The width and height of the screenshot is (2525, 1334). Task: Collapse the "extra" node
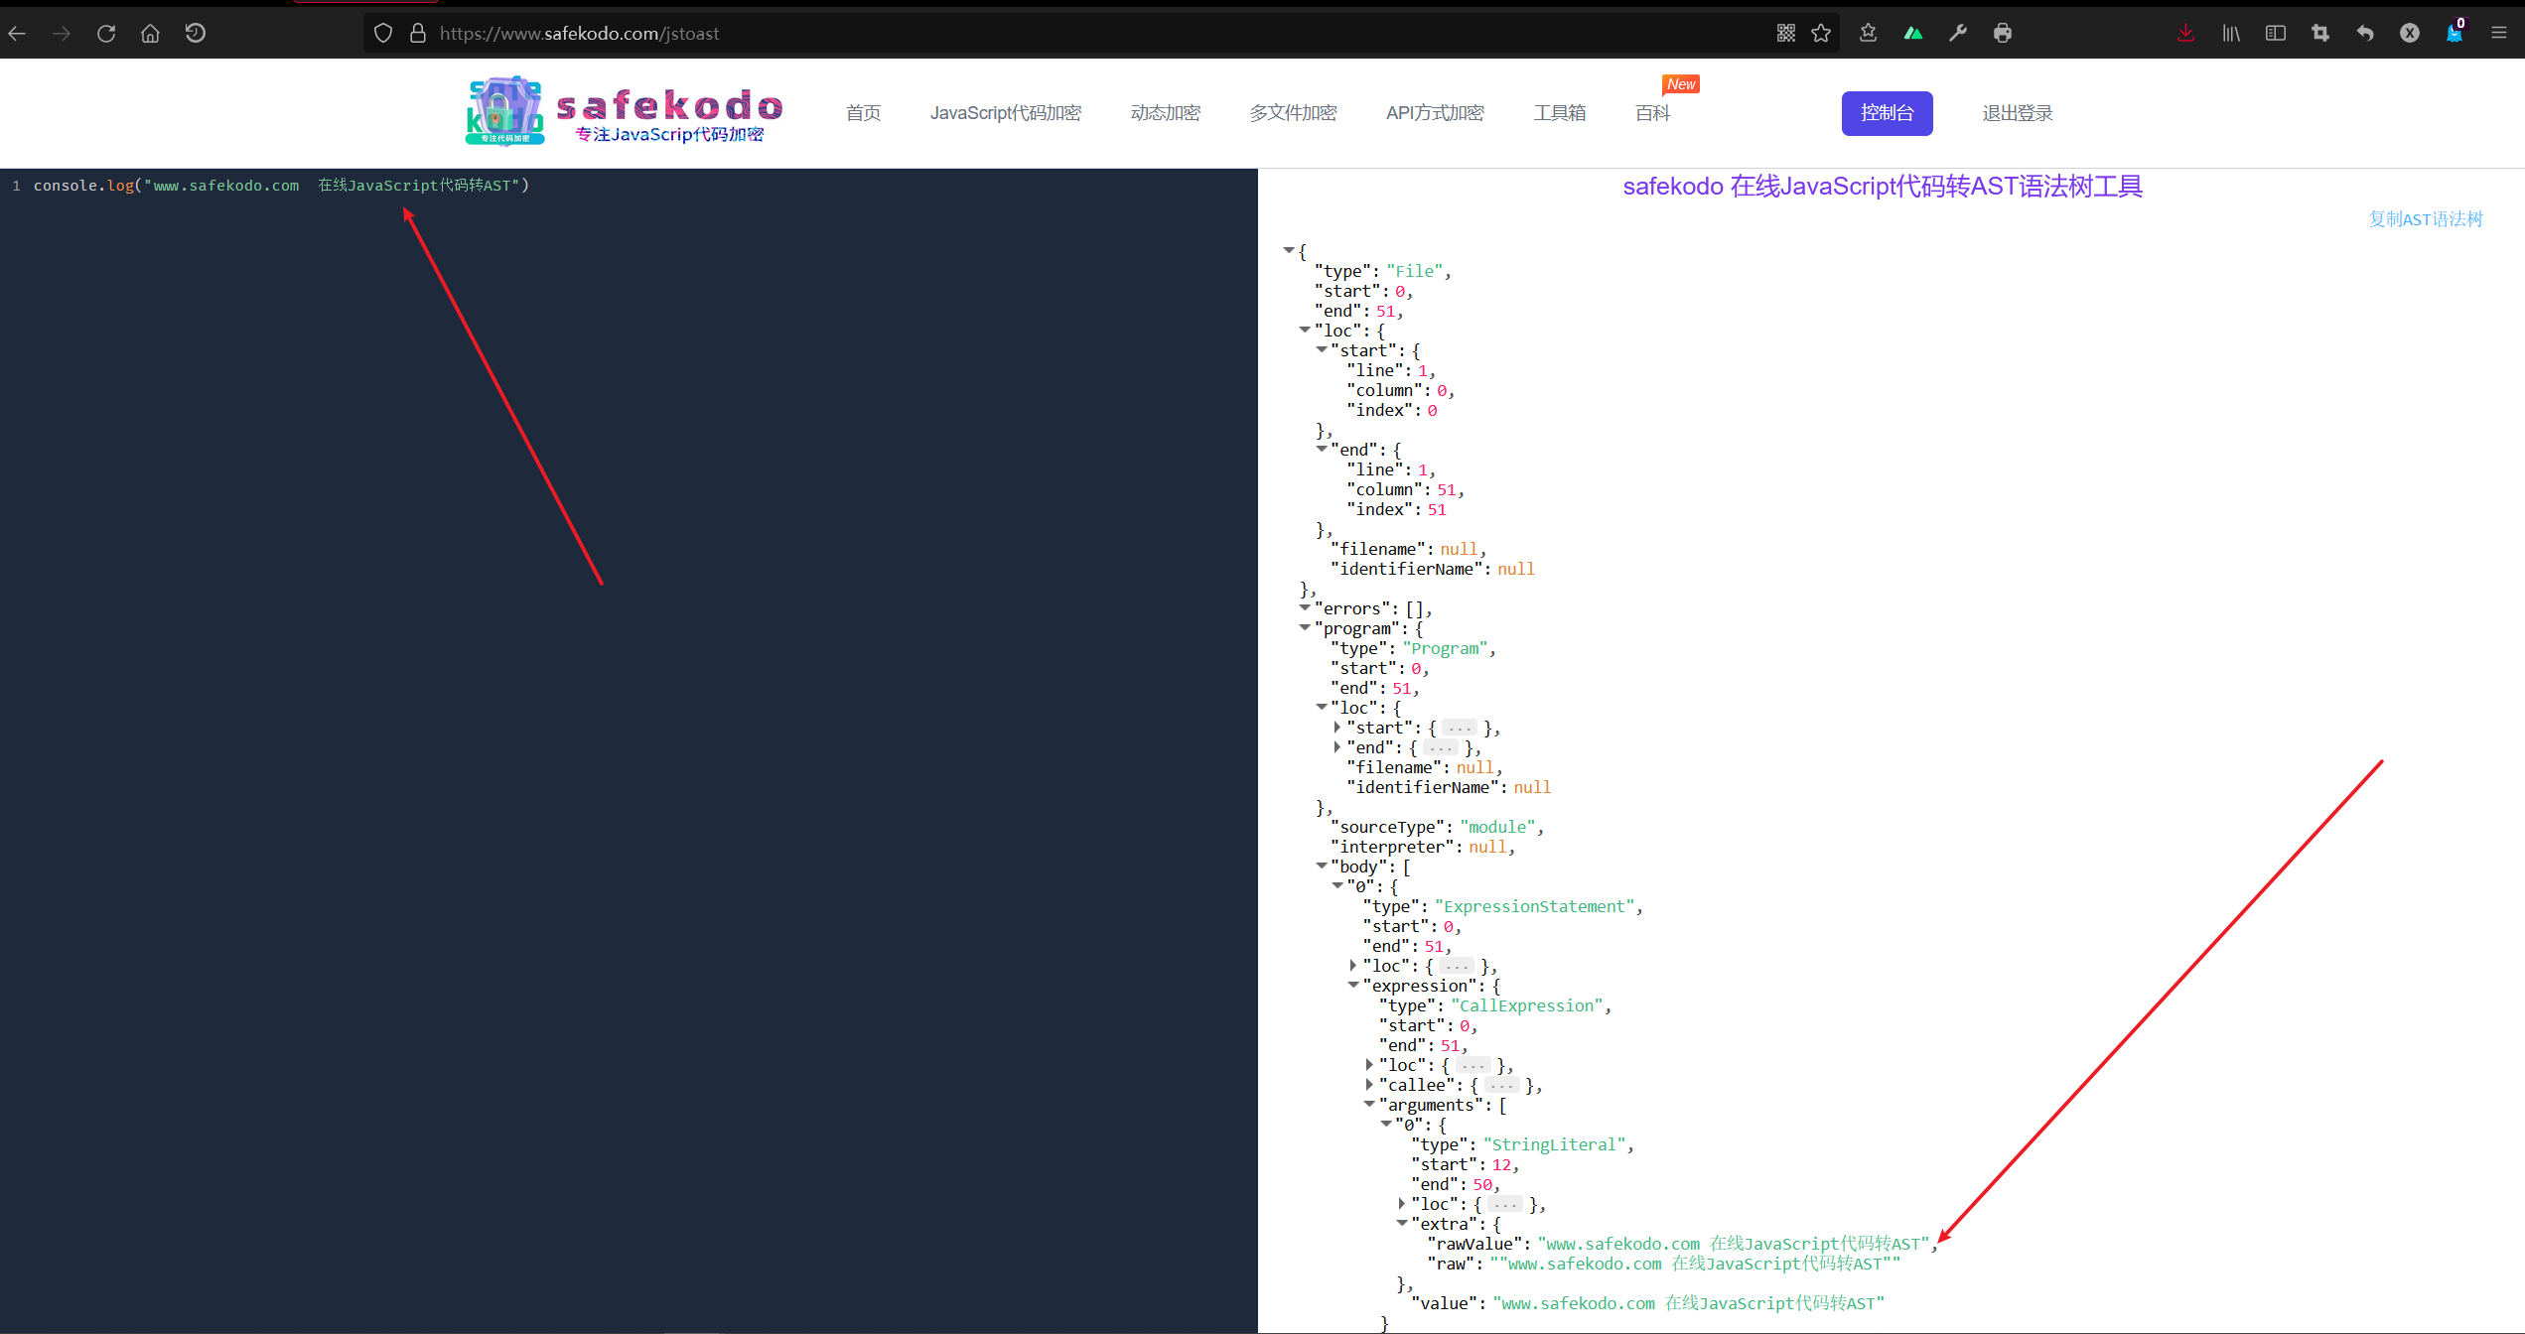pos(1402,1223)
